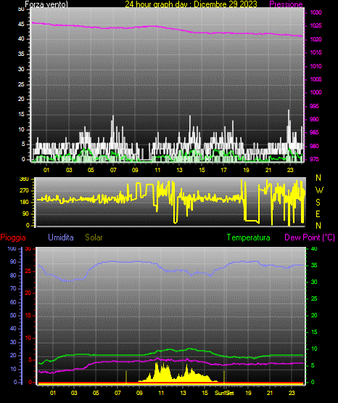Click the 'Solar' legend label

click(94, 237)
